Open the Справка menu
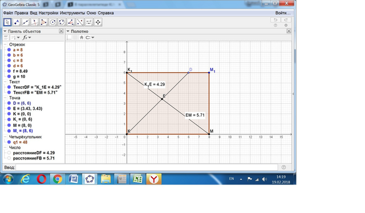Viewport: 365px width, 213px height. click(x=106, y=13)
